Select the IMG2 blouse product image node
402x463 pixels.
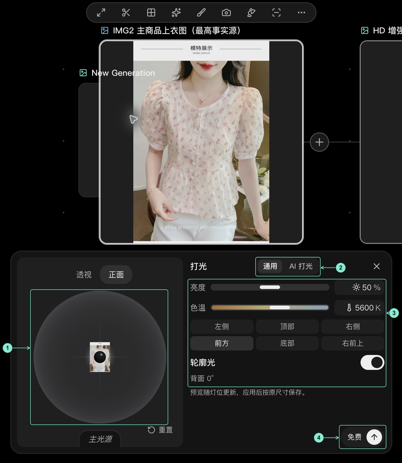coord(201,142)
